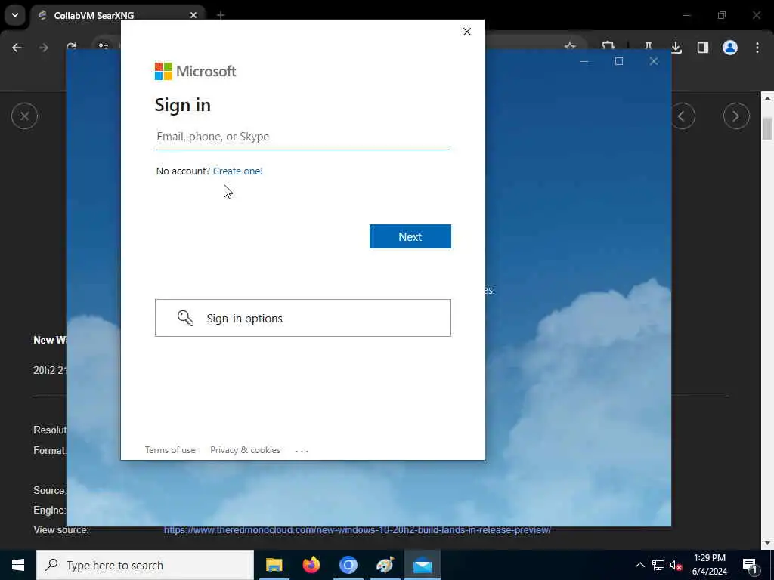Open the Create one! link
This screenshot has width=774, height=580.
[x=238, y=171]
